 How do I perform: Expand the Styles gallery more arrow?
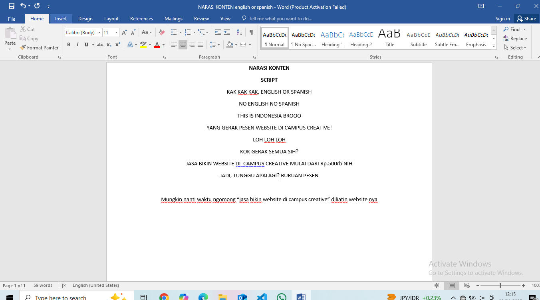point(494,46)
